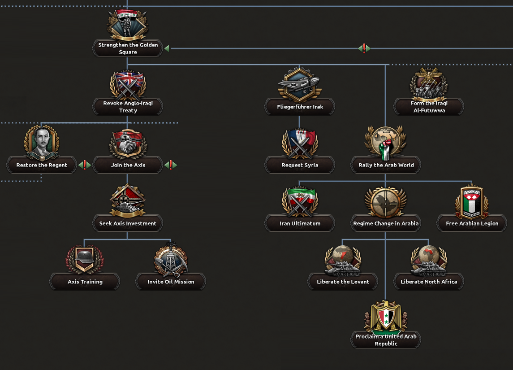The height and width of the screenshot is (370, 513).
Task: Select the Iran Ultimatum focus label
Action: coord(300,223)
